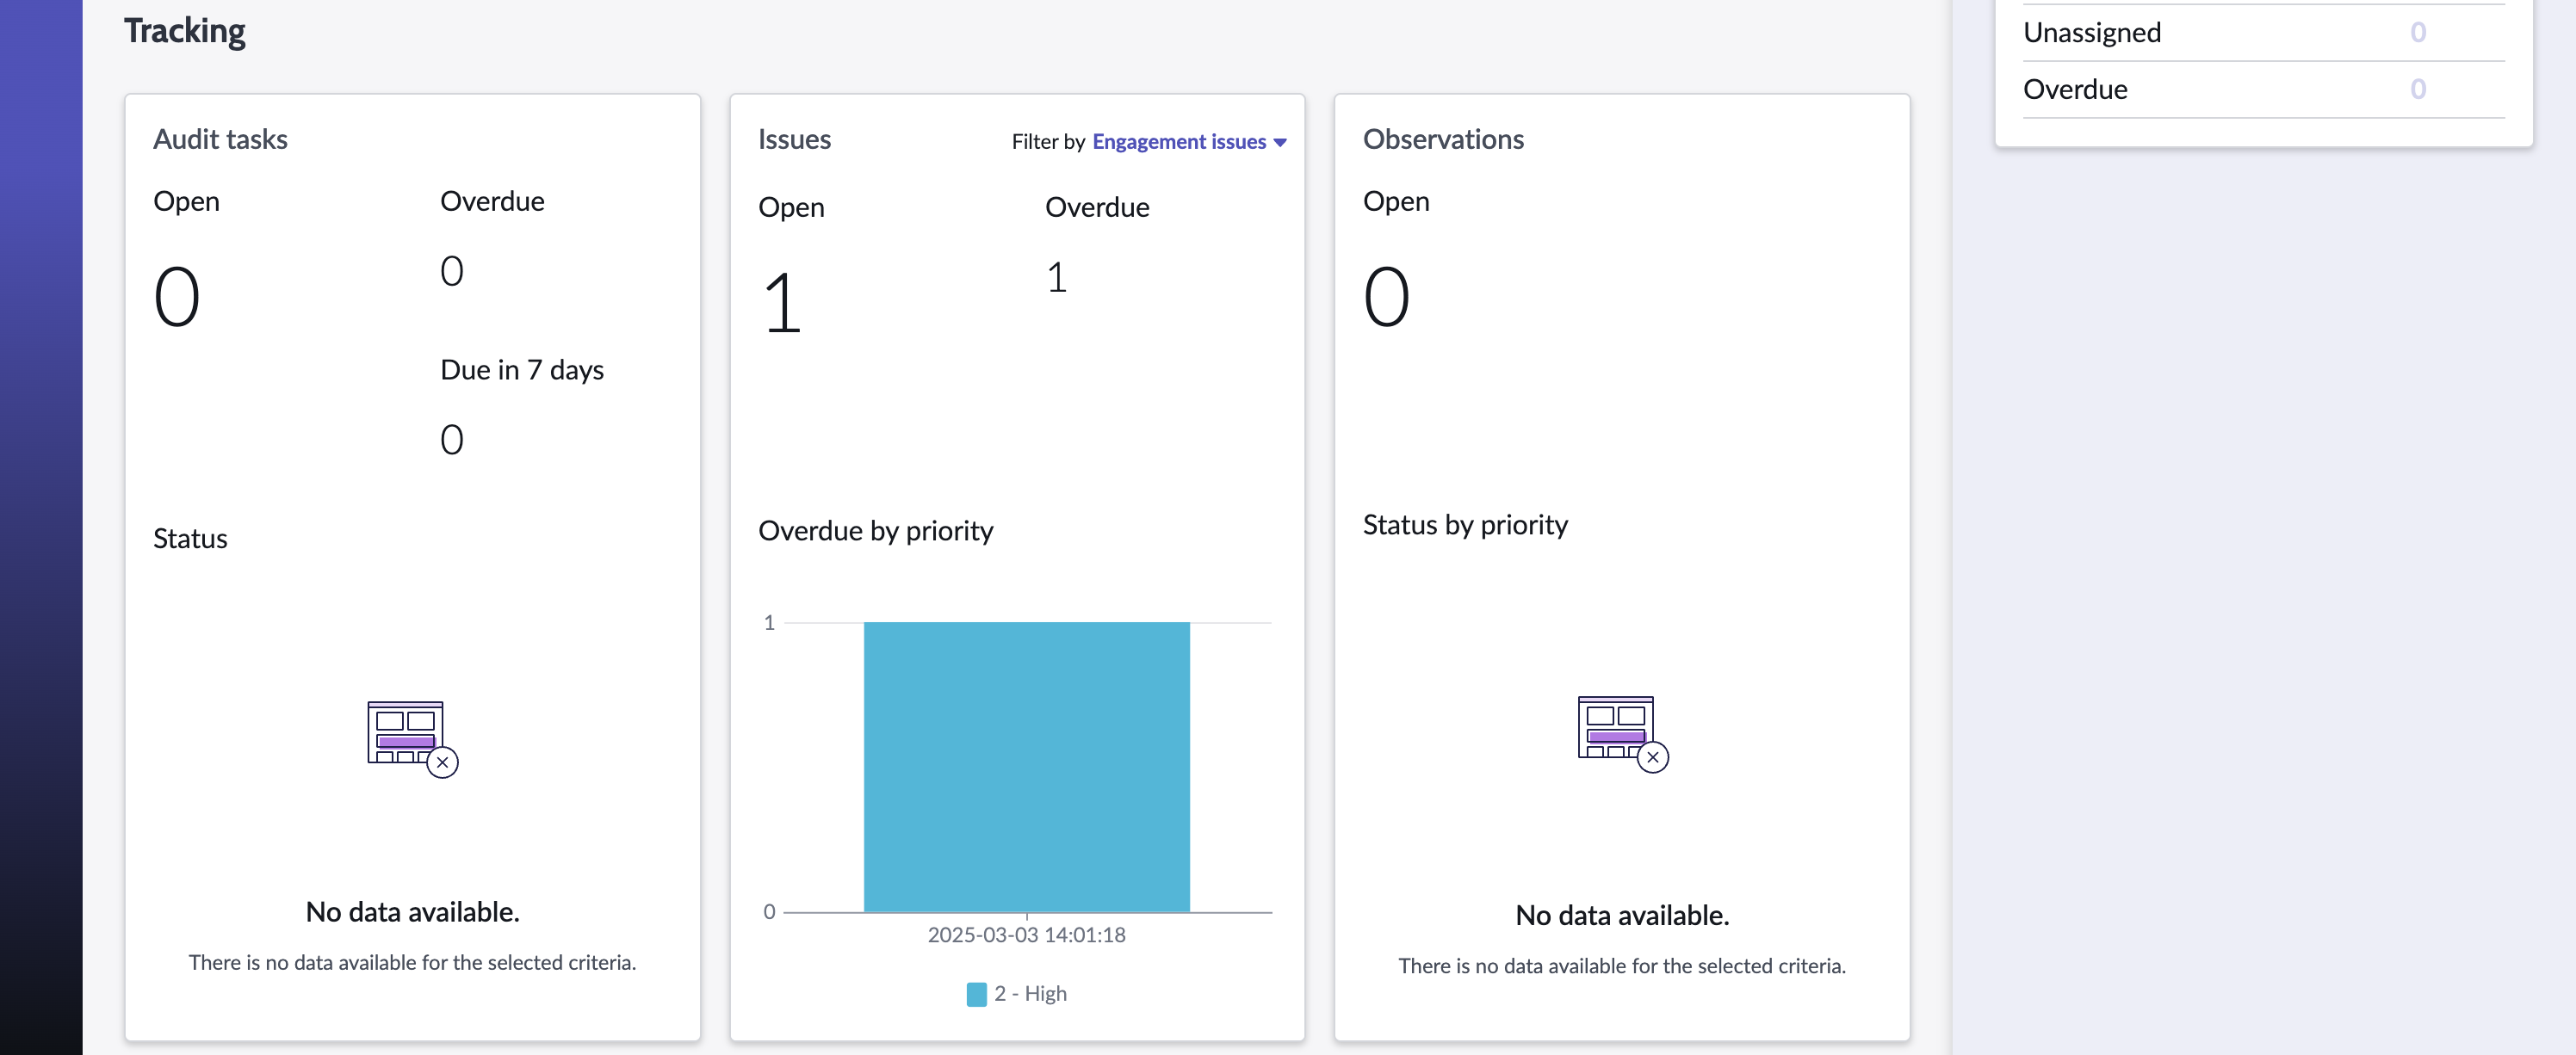Image resolution: width=2576 pixels, height=1055 pixels.
Task: Click the no-data icon in Observations card
Action: (x=1622, y=734)
